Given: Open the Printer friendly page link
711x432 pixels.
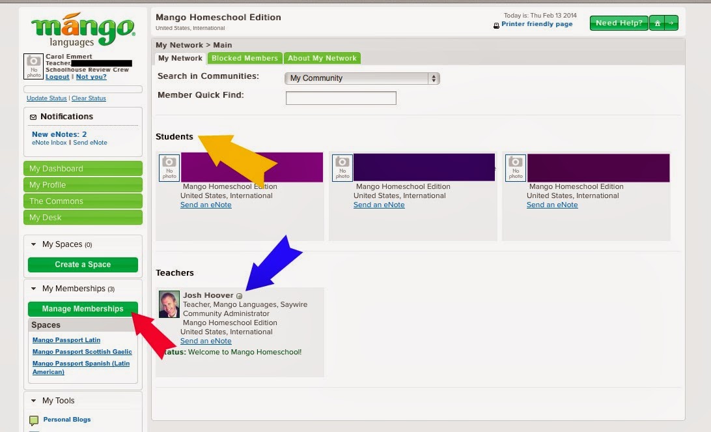Looking at the screenshot, I should point(537,24).
